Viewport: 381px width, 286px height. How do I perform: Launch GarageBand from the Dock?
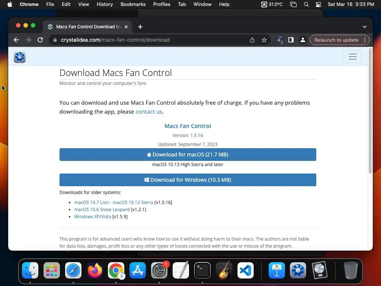point(224,270)
